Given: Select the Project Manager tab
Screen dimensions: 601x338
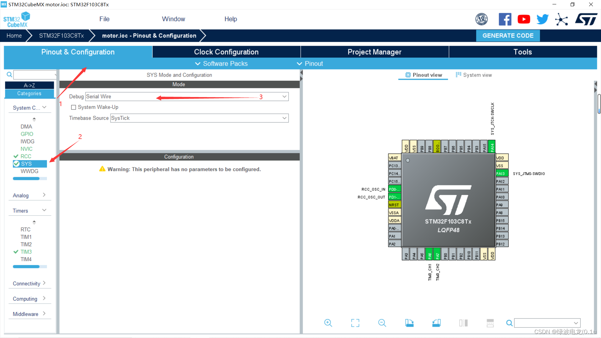Looking at the screenshot, I should point(375,52).
